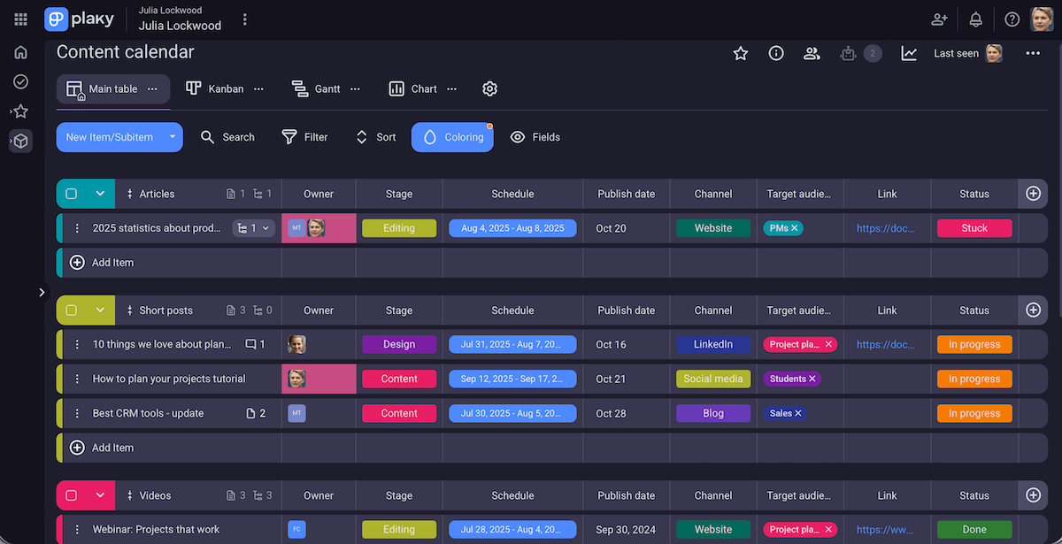Click the home icon in left sidebar
The width and height of the screenshot is (1062, 544).
coord(19,52)
